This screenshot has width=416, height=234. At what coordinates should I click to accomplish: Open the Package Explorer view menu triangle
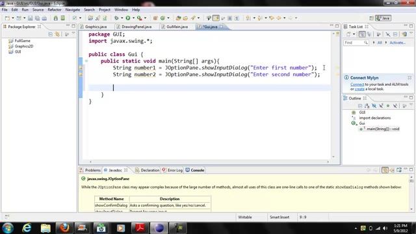point(73,33)
